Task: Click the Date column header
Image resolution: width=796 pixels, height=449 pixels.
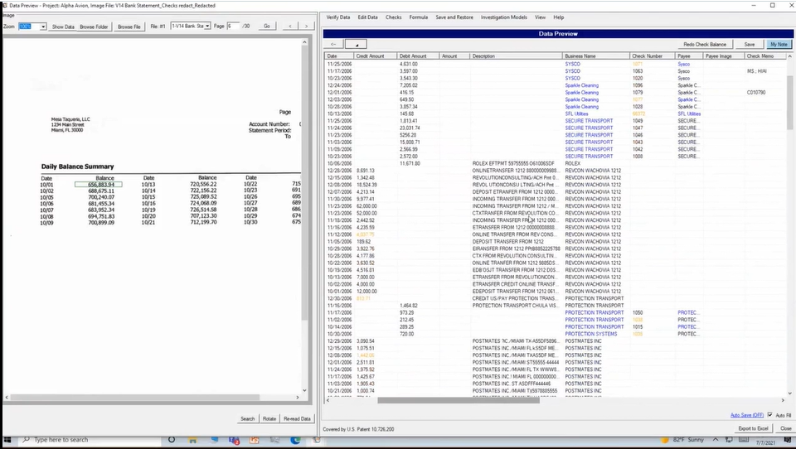Action: pos(340,56)
